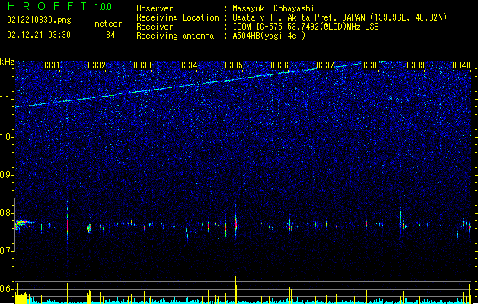Click the 0332 time marker
Image resolution: width=479 pixels, height=304 pixels.
coord(97,65)
